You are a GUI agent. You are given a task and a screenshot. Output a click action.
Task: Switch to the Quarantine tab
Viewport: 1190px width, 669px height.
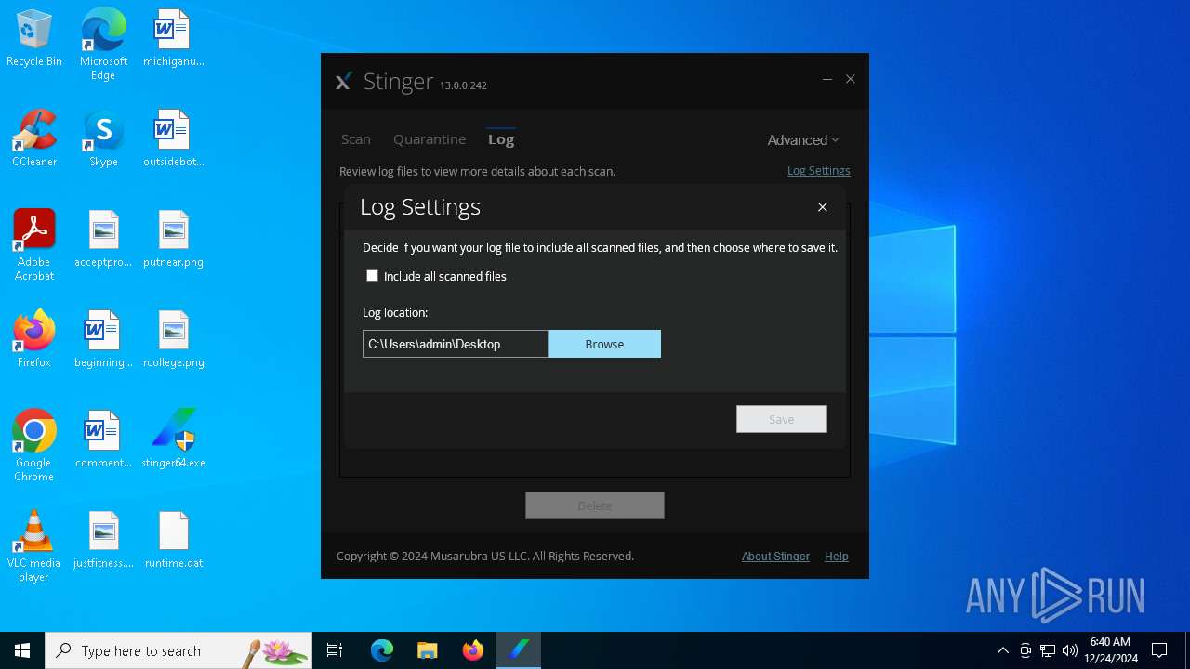[430, 139]
